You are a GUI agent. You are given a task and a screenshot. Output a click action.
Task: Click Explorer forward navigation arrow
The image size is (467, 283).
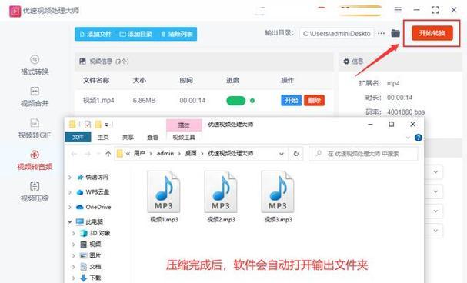tap(88, 154)
